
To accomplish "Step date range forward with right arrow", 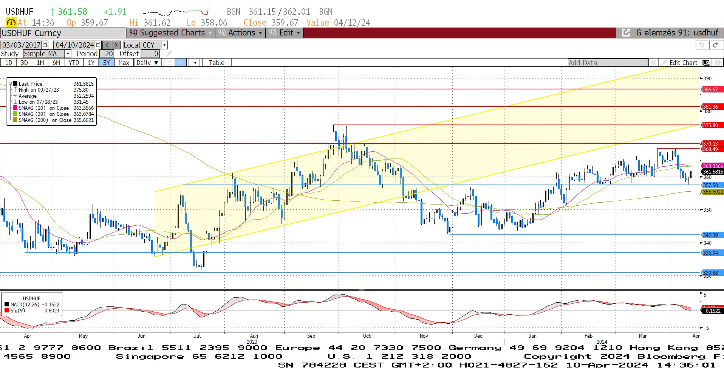I will point(116,45).
